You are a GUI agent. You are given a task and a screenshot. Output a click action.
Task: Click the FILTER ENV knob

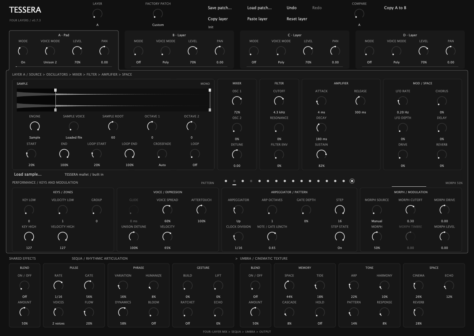[279, 155]
